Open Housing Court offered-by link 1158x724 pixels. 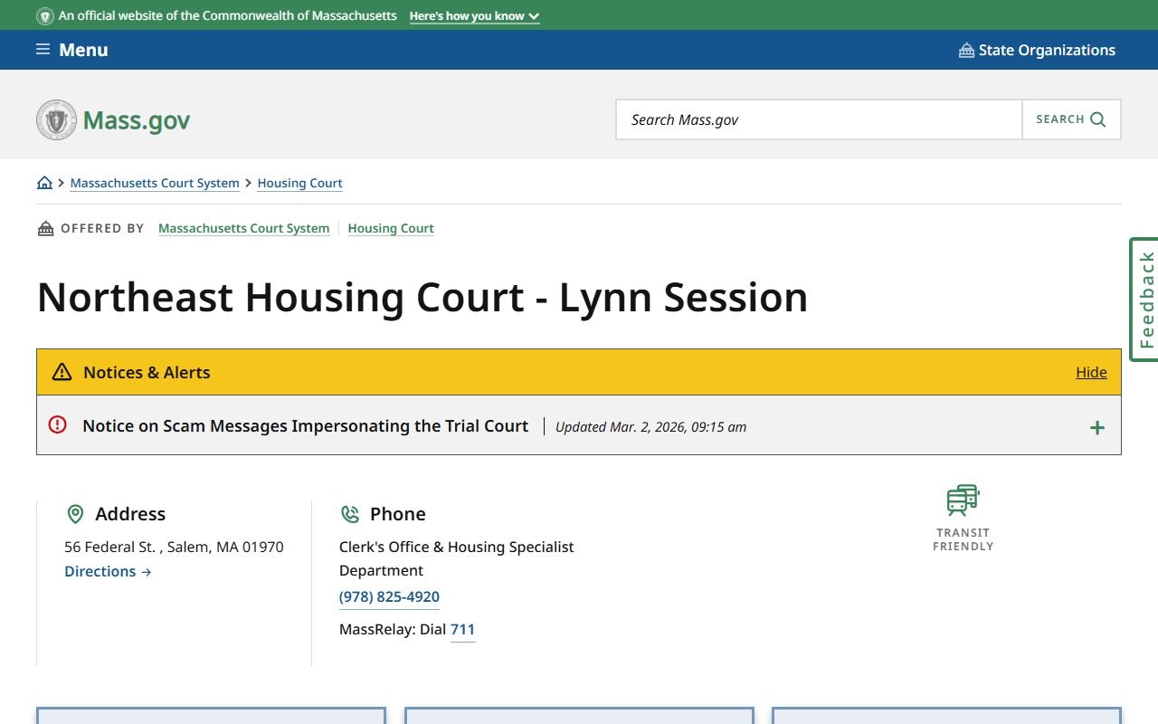pyautogui.click(x=391, y=228)
